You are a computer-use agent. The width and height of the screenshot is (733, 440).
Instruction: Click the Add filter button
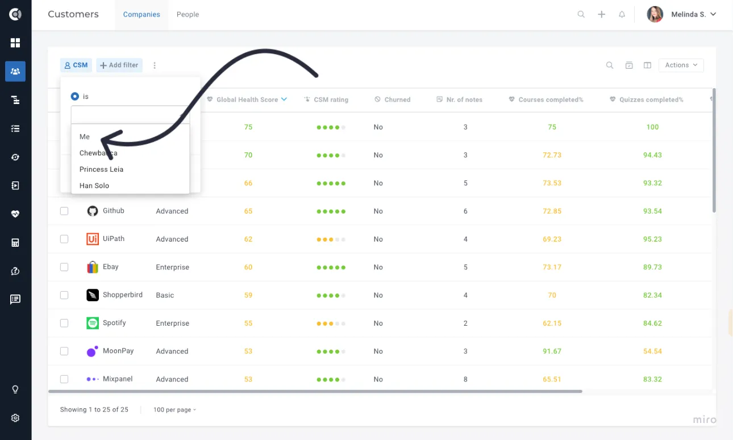[119, 65]
